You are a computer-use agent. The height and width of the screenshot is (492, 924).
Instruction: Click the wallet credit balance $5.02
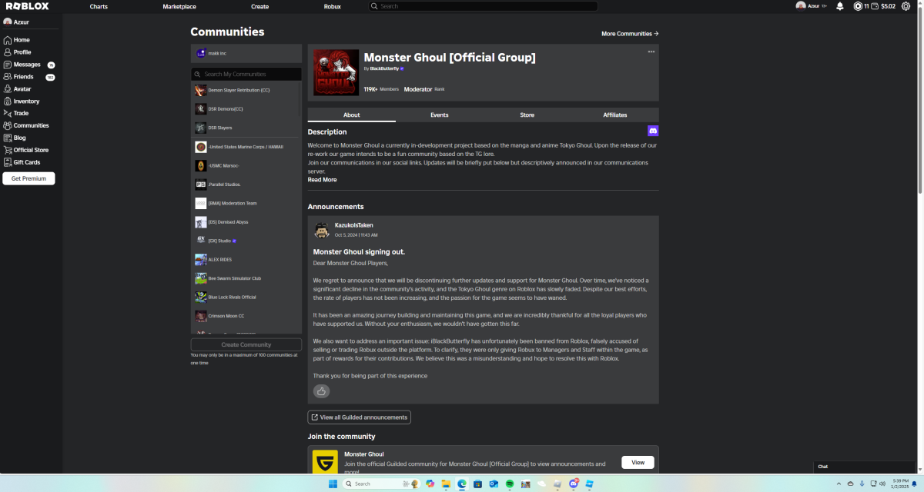coord(888,6)
